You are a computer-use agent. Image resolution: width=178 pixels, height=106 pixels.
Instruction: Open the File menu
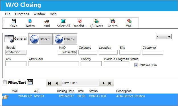8,14
